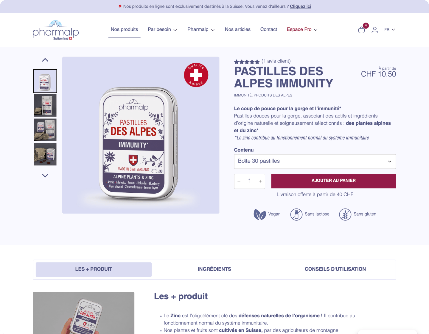Viewport: 429px width, 334px height.
Task: Click the Ajouter au panier button
Action: click(333, 181)
